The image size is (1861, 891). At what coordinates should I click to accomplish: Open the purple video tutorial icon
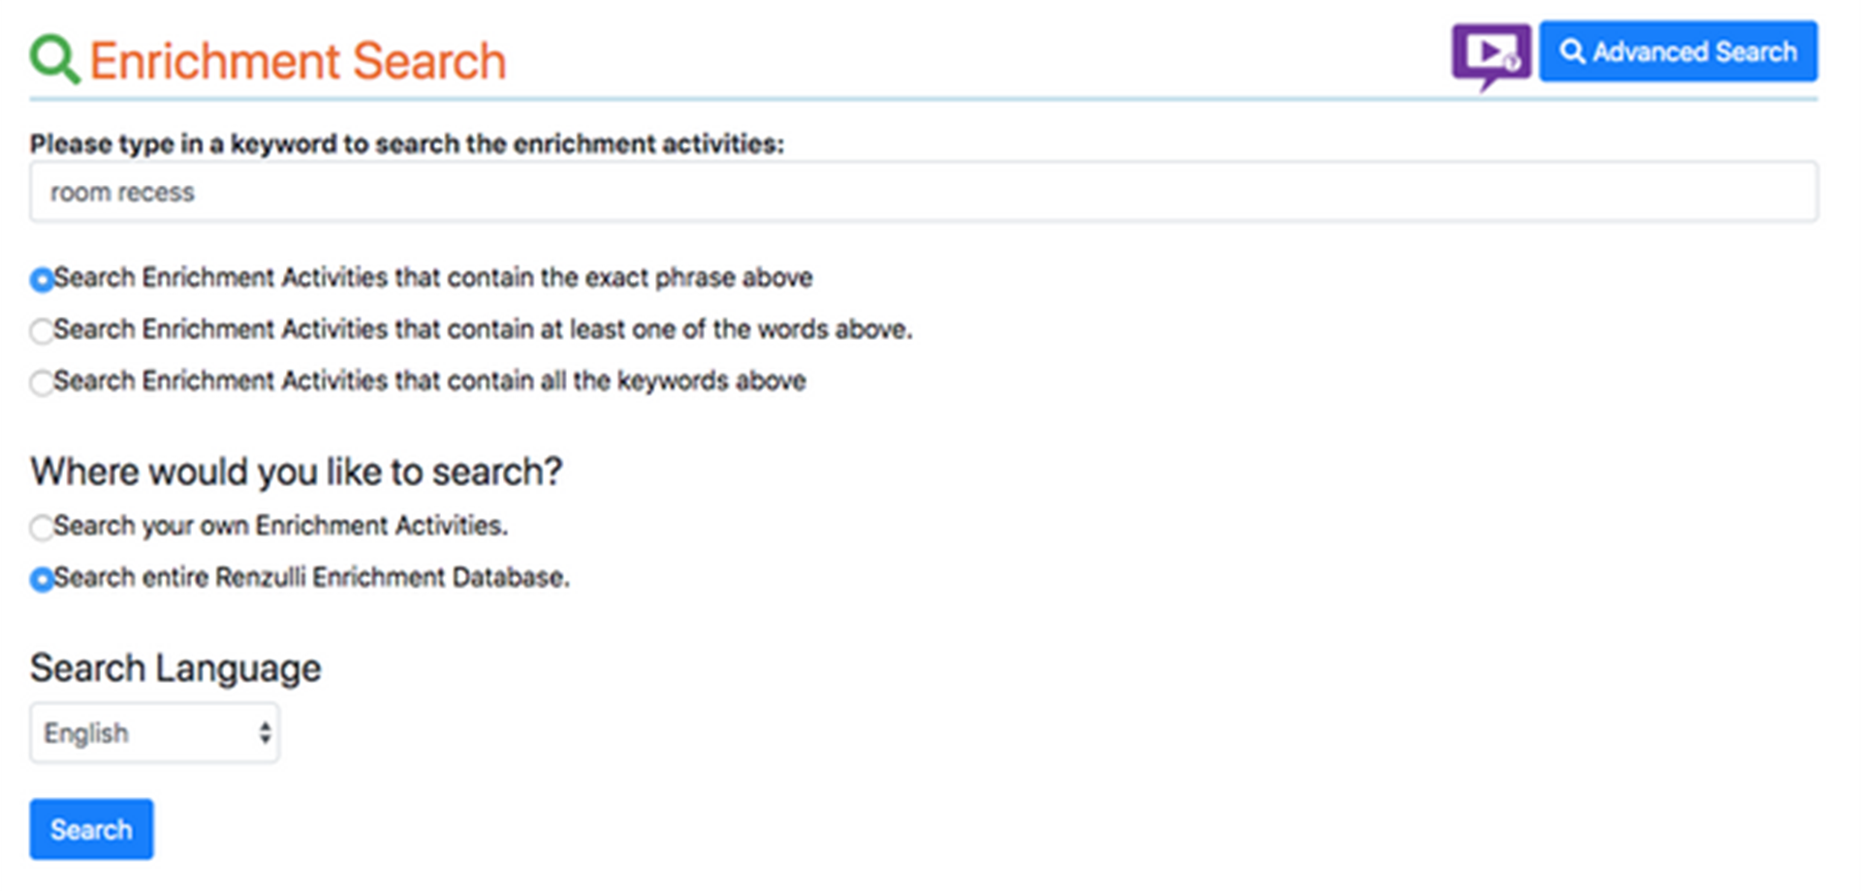point(1490,54)
